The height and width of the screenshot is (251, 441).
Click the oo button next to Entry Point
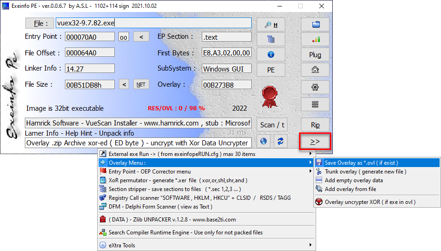click(123, 37)
